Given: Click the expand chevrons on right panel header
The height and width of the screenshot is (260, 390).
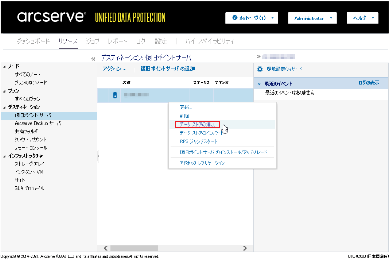Looking at the screenshot, I should (259, 57).
